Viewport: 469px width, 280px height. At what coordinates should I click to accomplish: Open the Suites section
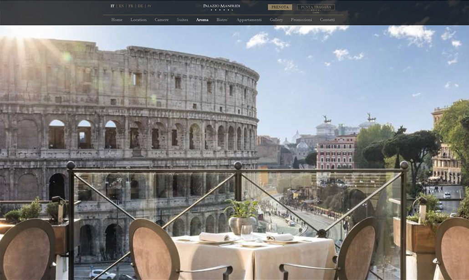coord(182,20)
